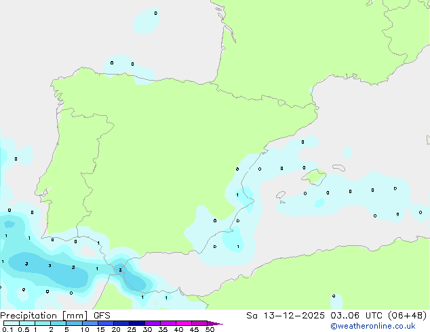Select the legend swatch between 1 and 2
Image resolution: width=430 pixels, height=332 pixels.
coord(43,323)
